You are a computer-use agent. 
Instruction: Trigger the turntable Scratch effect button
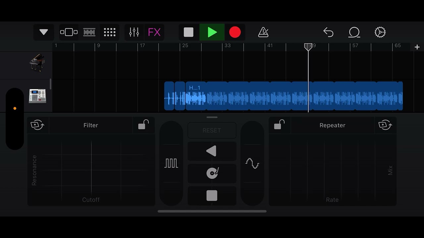point(212,173)
